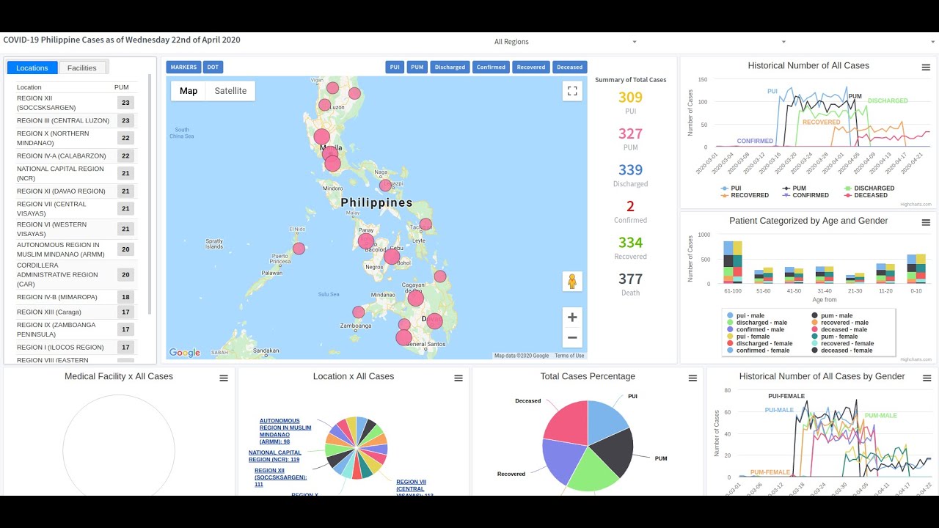Open Location x All Cases chart menu
The height and width of the screenshot is (528, 939).
[x=458, y=378]
